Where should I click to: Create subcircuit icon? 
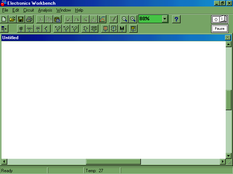coord(94,19)
